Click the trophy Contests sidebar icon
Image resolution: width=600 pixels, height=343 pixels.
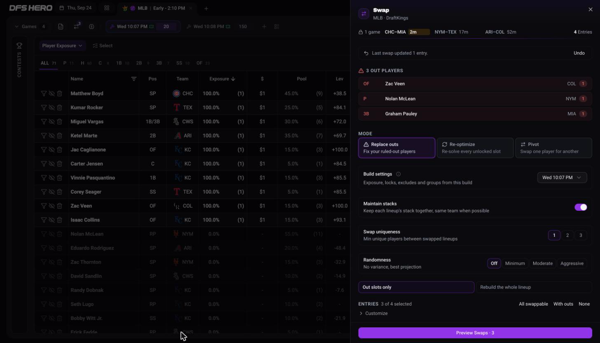coord(19,46)
